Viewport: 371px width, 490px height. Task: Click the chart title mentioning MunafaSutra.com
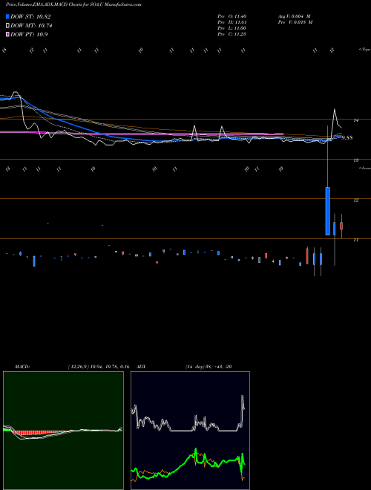[73, 4]
